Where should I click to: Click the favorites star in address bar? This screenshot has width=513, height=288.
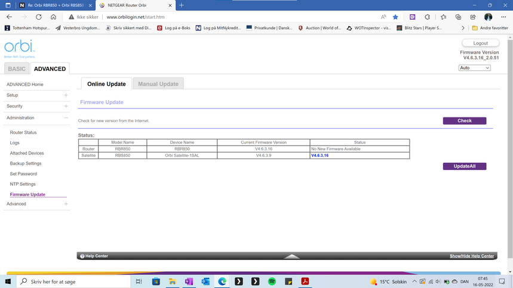tap(395, 17)
